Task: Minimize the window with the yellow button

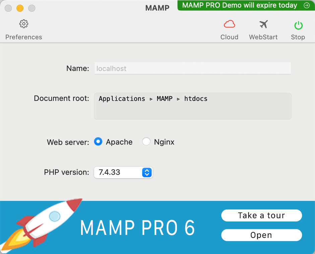Action: (x=20, y=8)
